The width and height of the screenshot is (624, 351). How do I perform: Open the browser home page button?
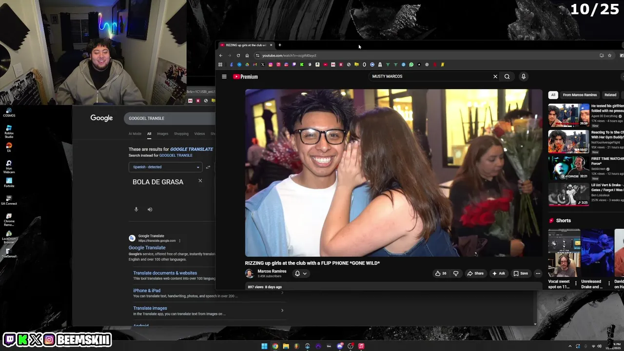(x=247, y=56)
